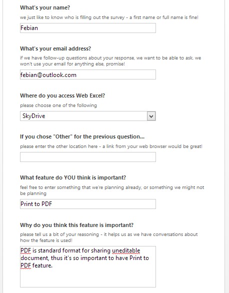Click the Where do you access Web Excel? heading
Screen dimensions: 229x293
click(62, 95)
